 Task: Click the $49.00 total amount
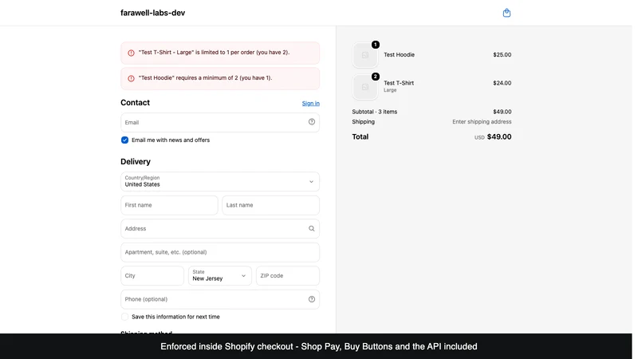(x=499, y=136)
